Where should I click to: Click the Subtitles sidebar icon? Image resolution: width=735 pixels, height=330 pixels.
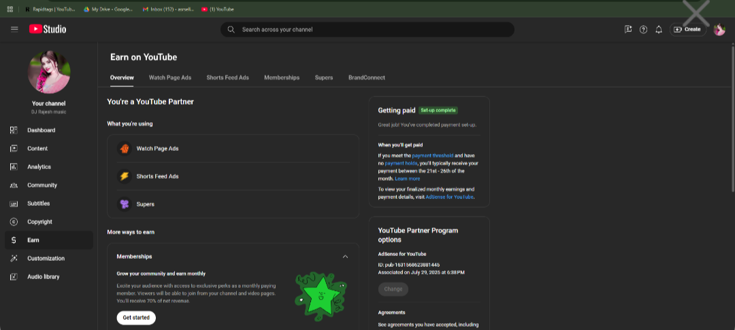pyautogui.click(x=14, y=203)
